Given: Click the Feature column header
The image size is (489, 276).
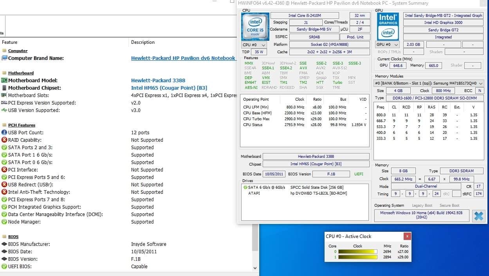Looking at the screenshot, I should (10, 42).
